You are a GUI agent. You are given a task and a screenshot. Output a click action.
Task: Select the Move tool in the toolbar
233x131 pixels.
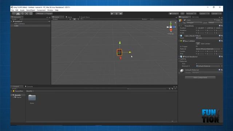(18, 14)
